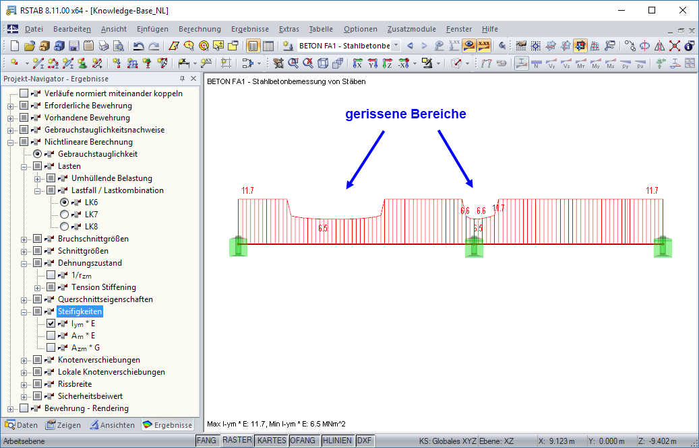Select Bewehrung - Rendering tree item
The image size is (699, 448).
pos(86,408)
